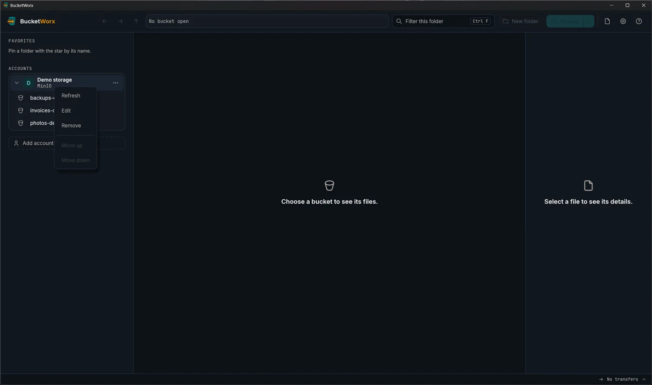Open the Upload button's dropdown arrow
Screen dimensions: 652x385
pyautogui.click(x=589, y=21)
